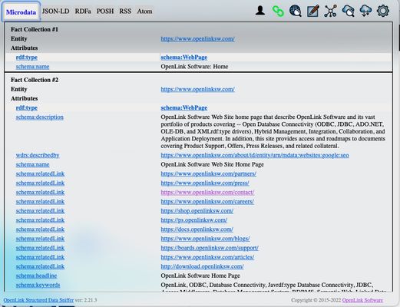Image resolution: width=400 pixels, height=307 pixels.
Task: Open the openlinksw.com/partners/ link
Action: 209,173
